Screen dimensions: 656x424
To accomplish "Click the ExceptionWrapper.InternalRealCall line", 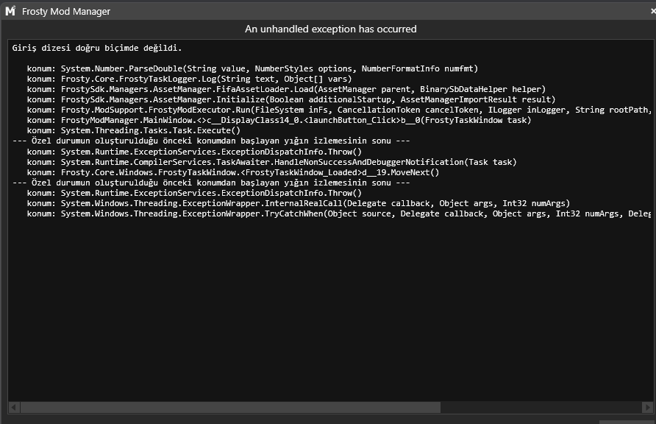I will point(299,203).
